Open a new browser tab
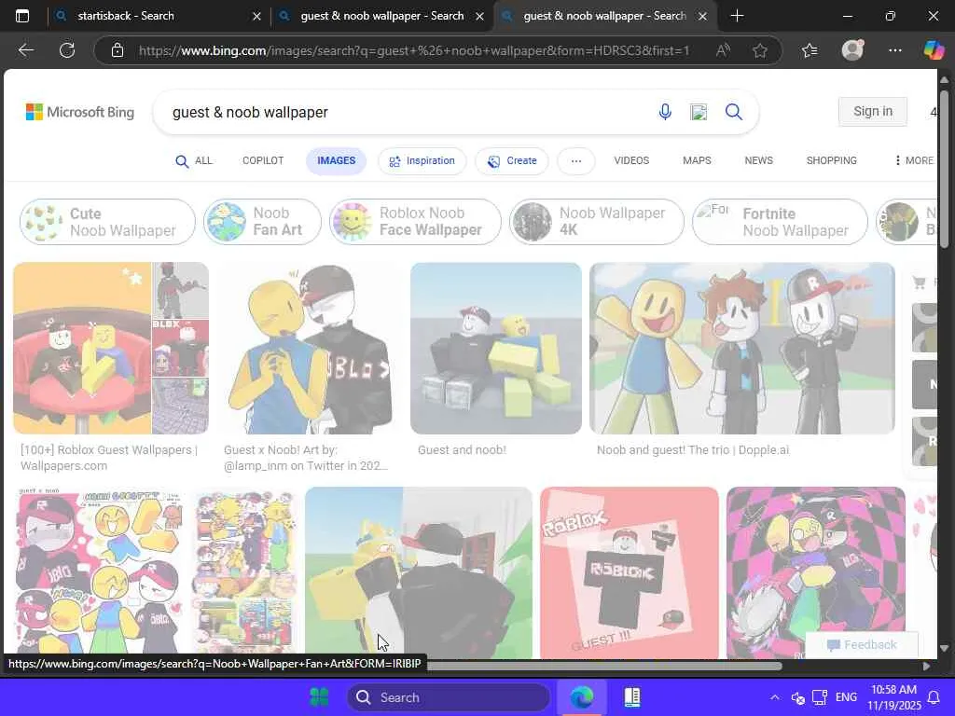Image resolution: width=955 pixels, height=716 pixels. pyautogui.click(x=737, y=16)
